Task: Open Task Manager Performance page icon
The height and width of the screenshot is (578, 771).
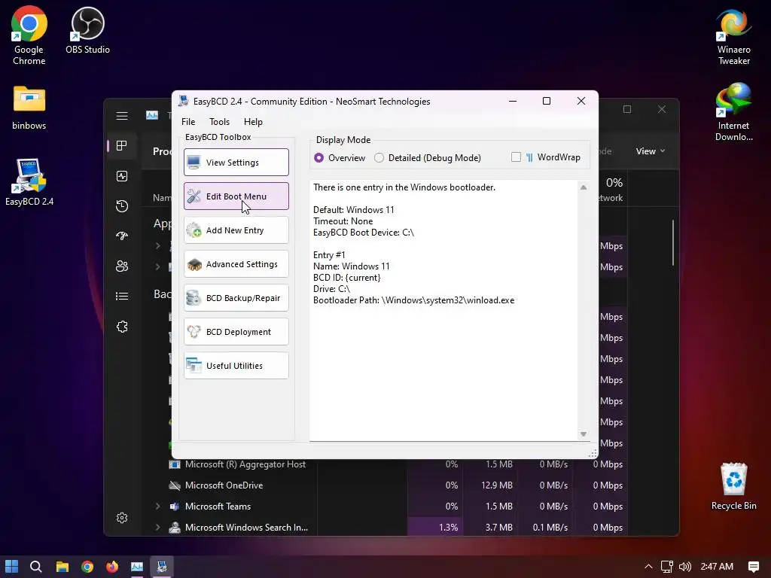Action: point(122,176)
